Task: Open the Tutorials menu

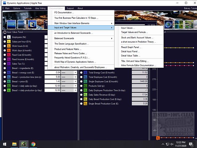Action: coord(28,8)
